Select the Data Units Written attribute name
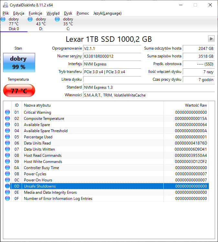 click(x=39, y=149)
